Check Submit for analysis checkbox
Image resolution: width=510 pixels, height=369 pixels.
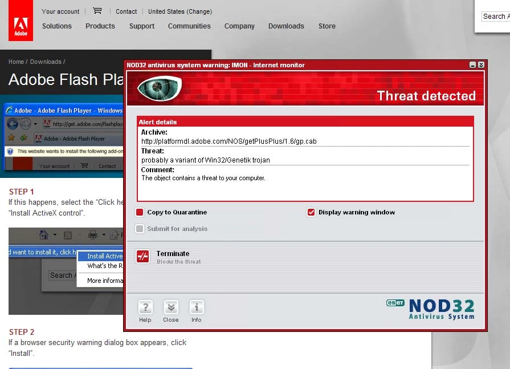[x=140, y=229]
